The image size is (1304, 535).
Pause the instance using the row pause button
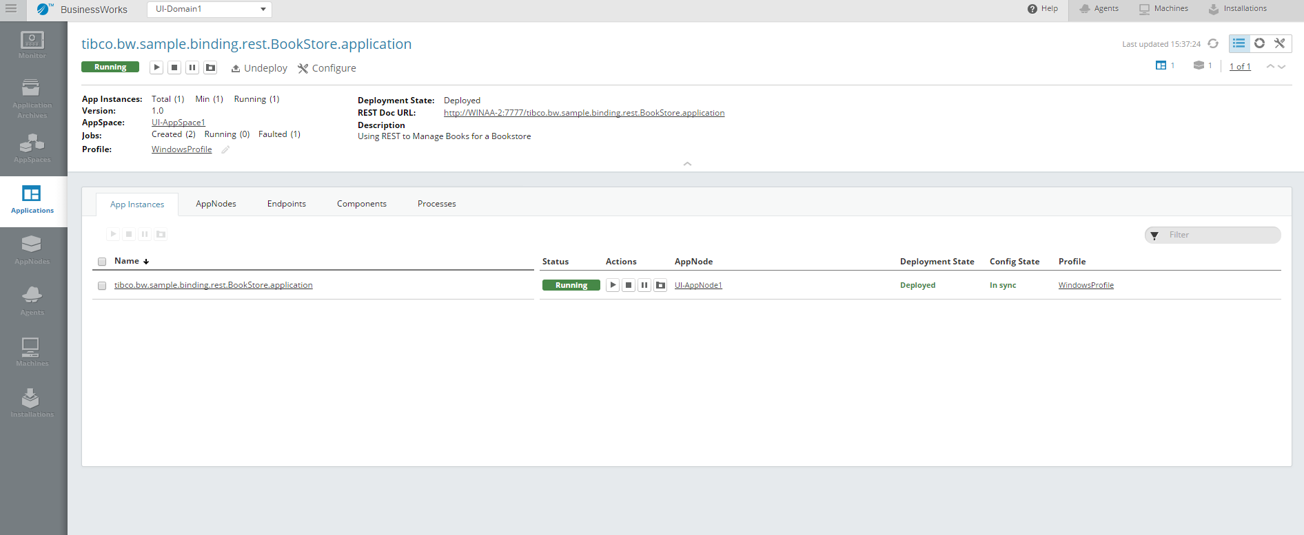coord(644,285)
